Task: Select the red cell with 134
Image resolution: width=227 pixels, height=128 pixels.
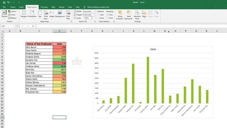Action: pos(60,63)
